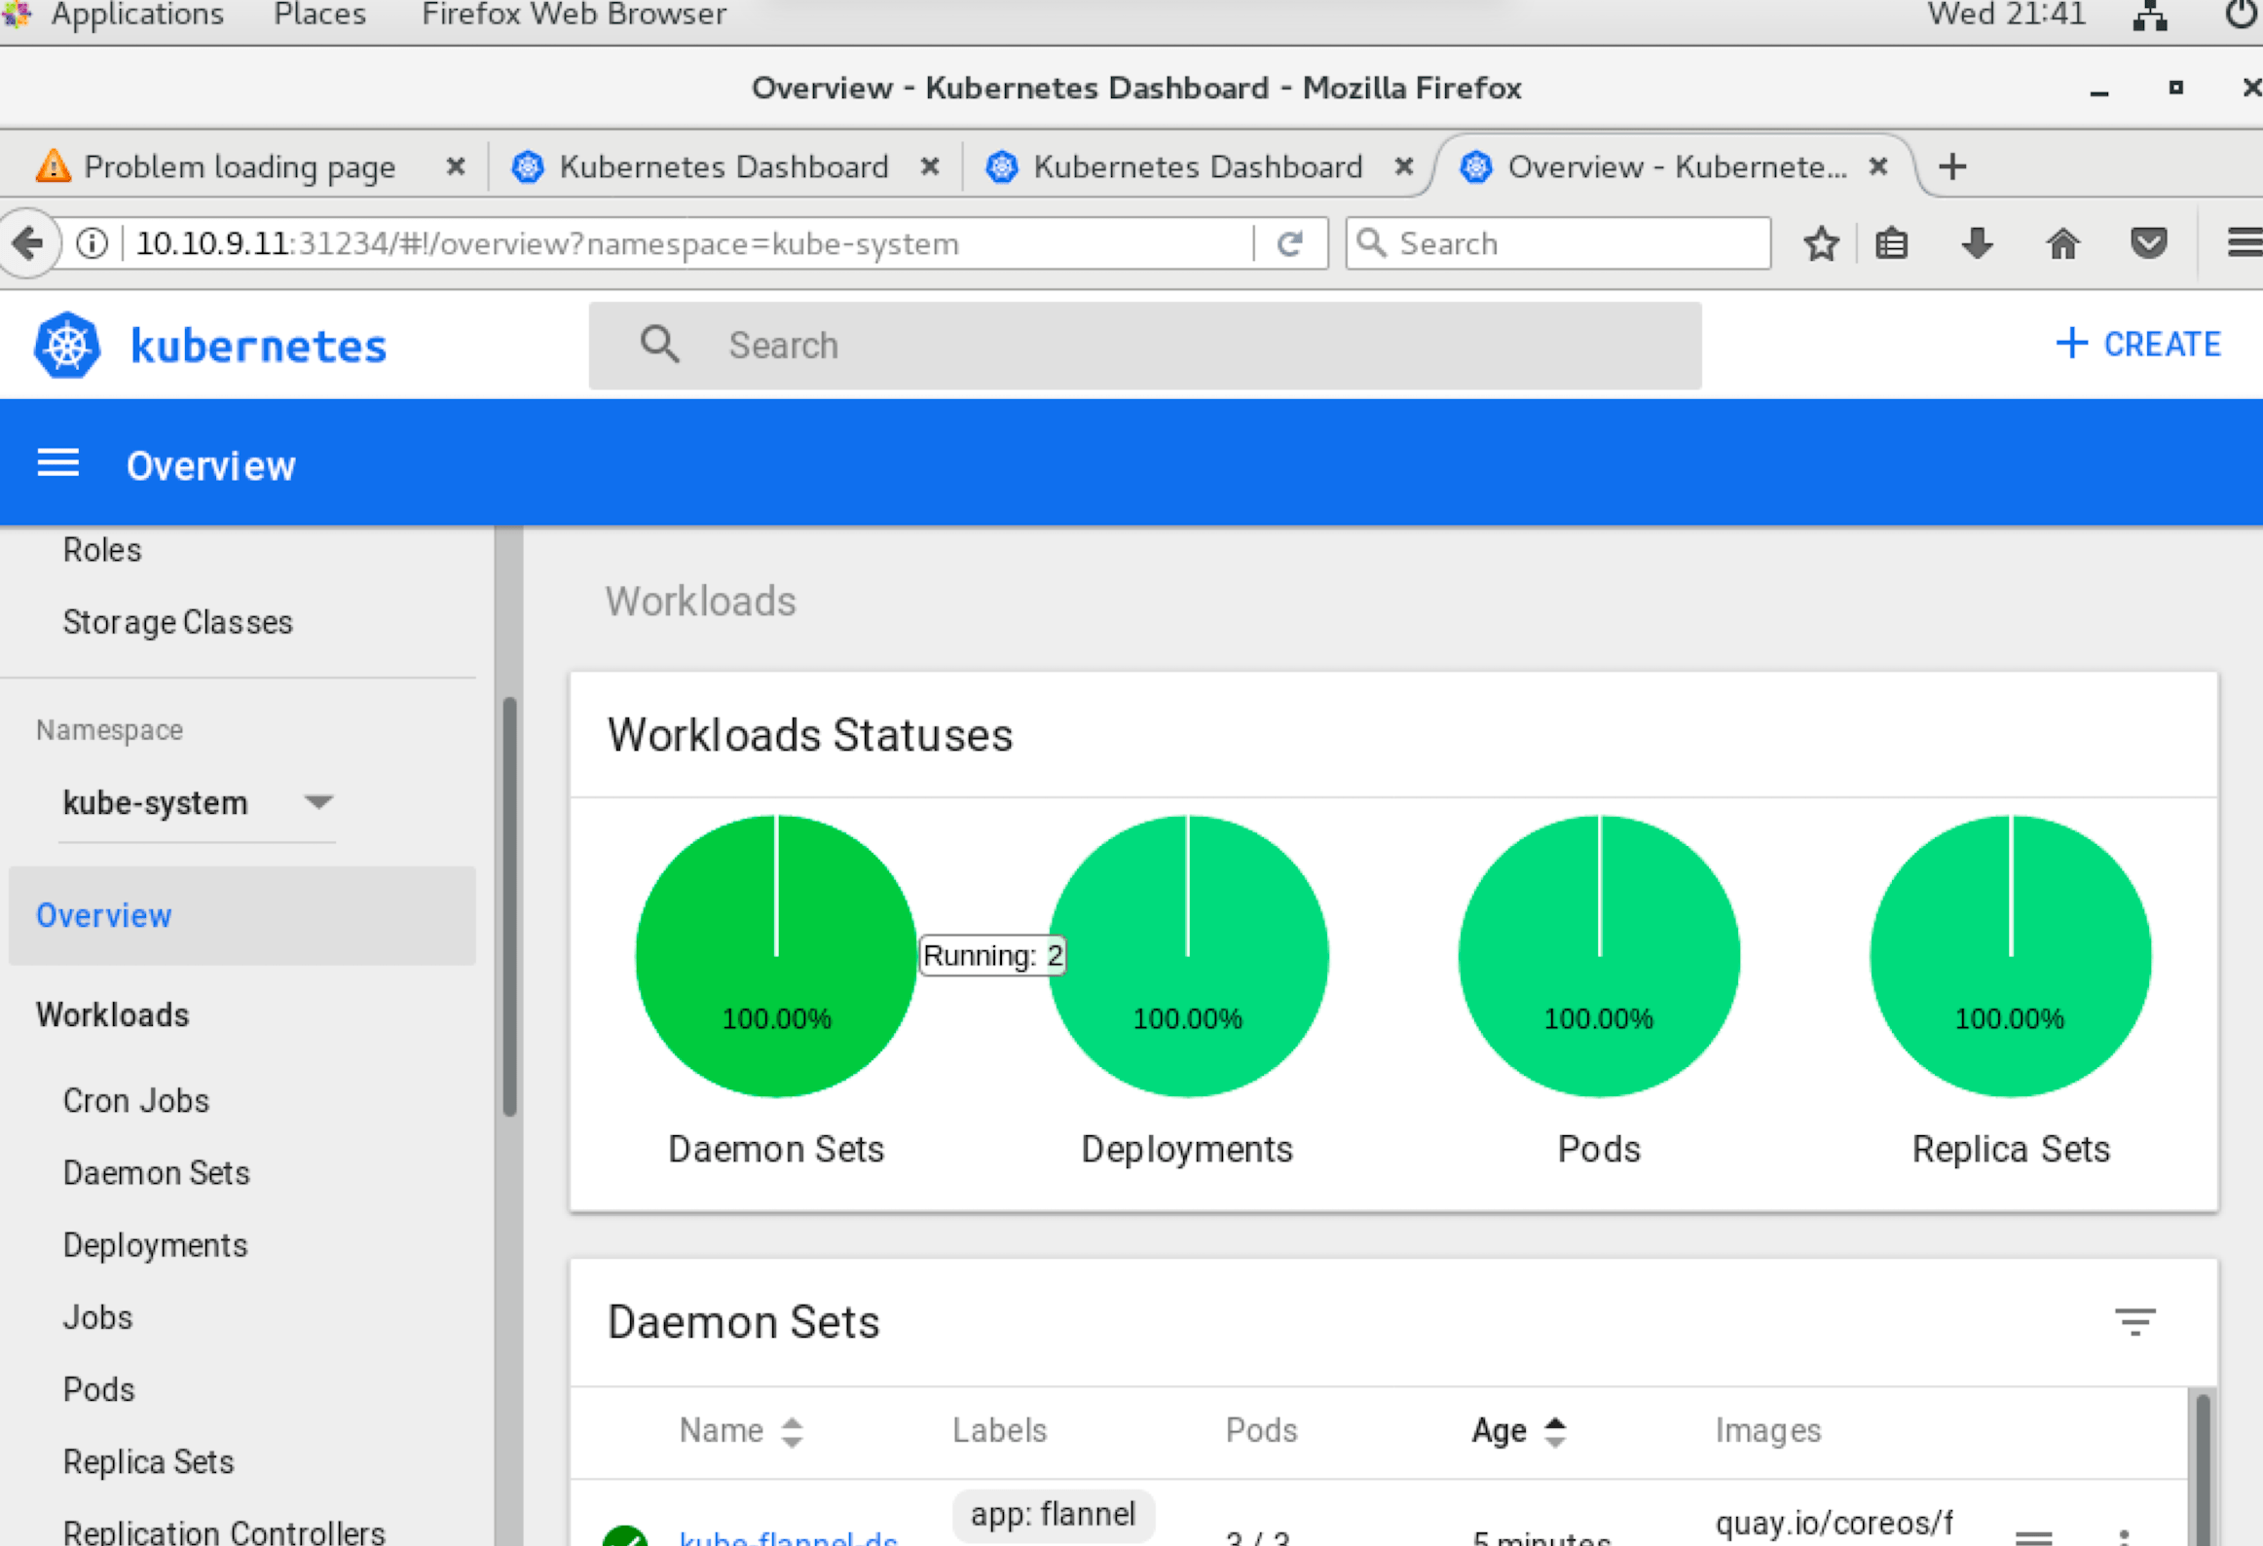The image size is (2263, 1546).
Task: Switch to the second Kubernetes Dashboard tab
Action: coord(1197,166)
